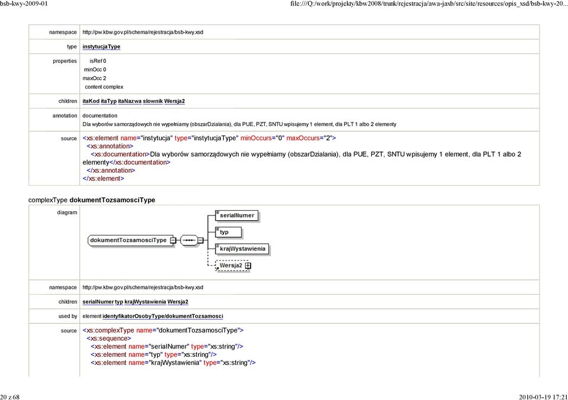Viewport: 568px width, 400px height.
Task: Click the 'documentation' annotation label text
Action: 100,116
